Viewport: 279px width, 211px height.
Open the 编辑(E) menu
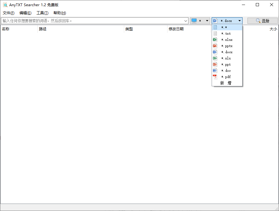25,13
